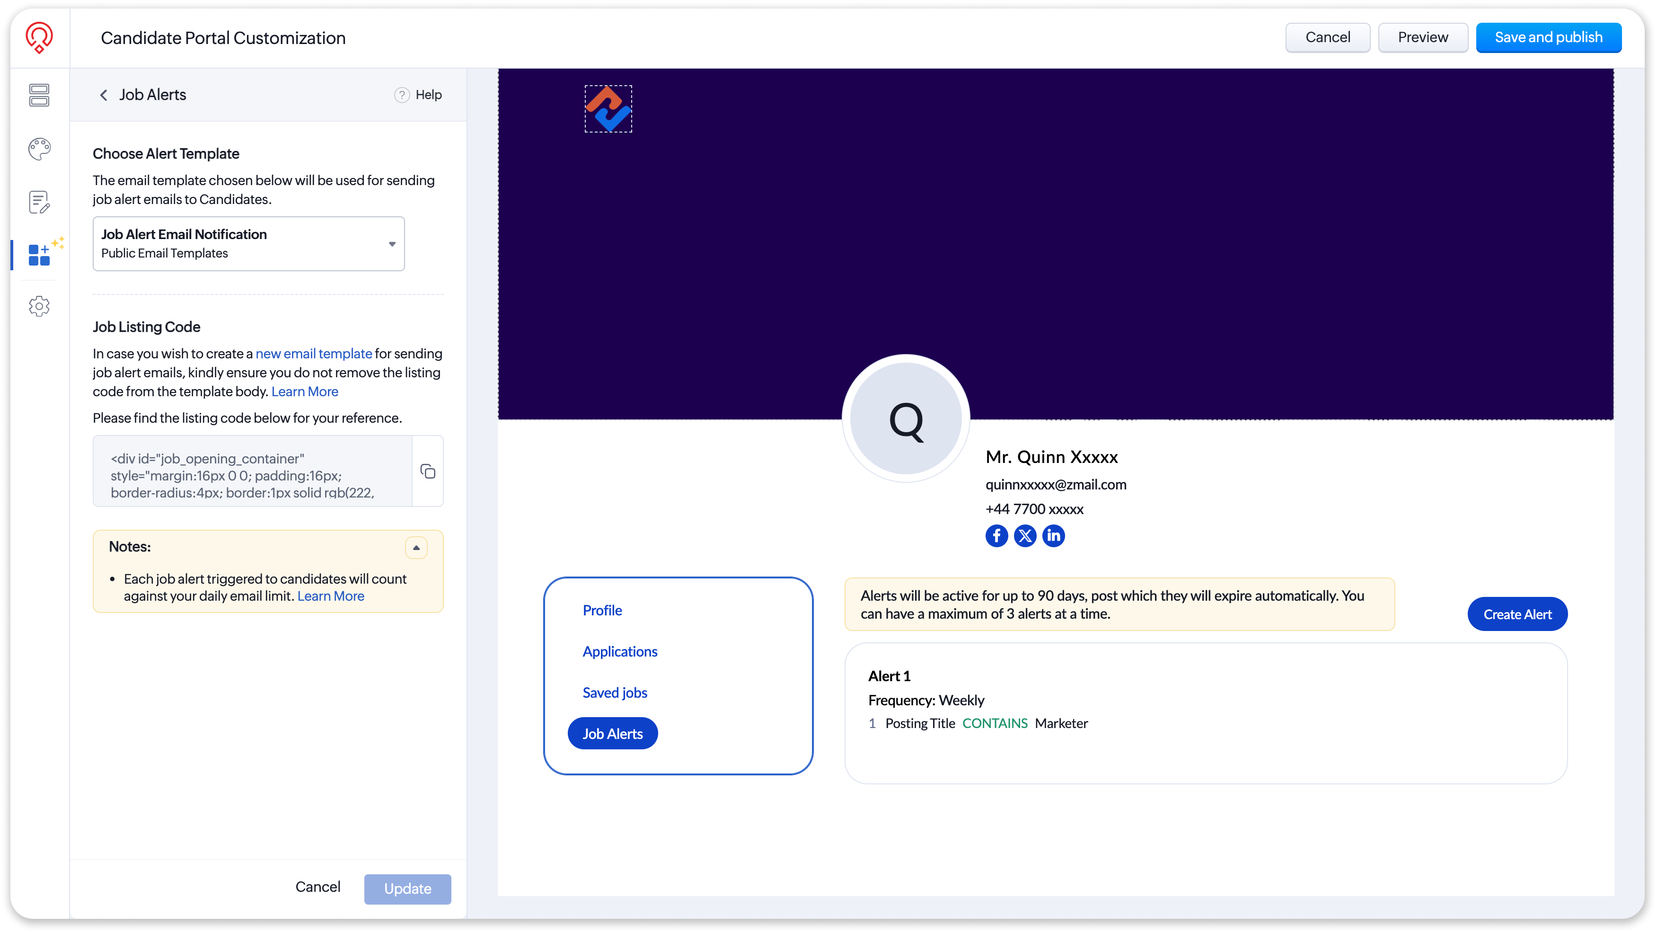The height and width of the screenshot is (933, 1657).
Task: Open the Job Alert Email Notification dropdown
Action: pos(248,244)
